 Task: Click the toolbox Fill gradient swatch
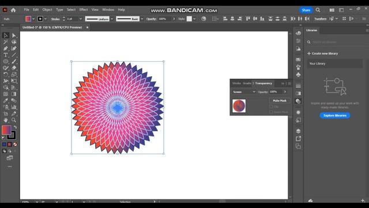coord(6,130)
